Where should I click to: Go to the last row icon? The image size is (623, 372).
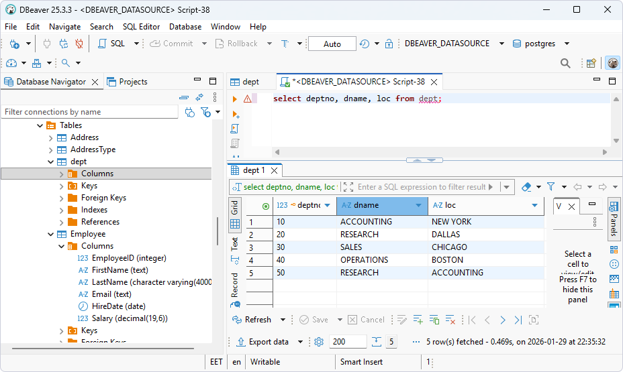518,320
